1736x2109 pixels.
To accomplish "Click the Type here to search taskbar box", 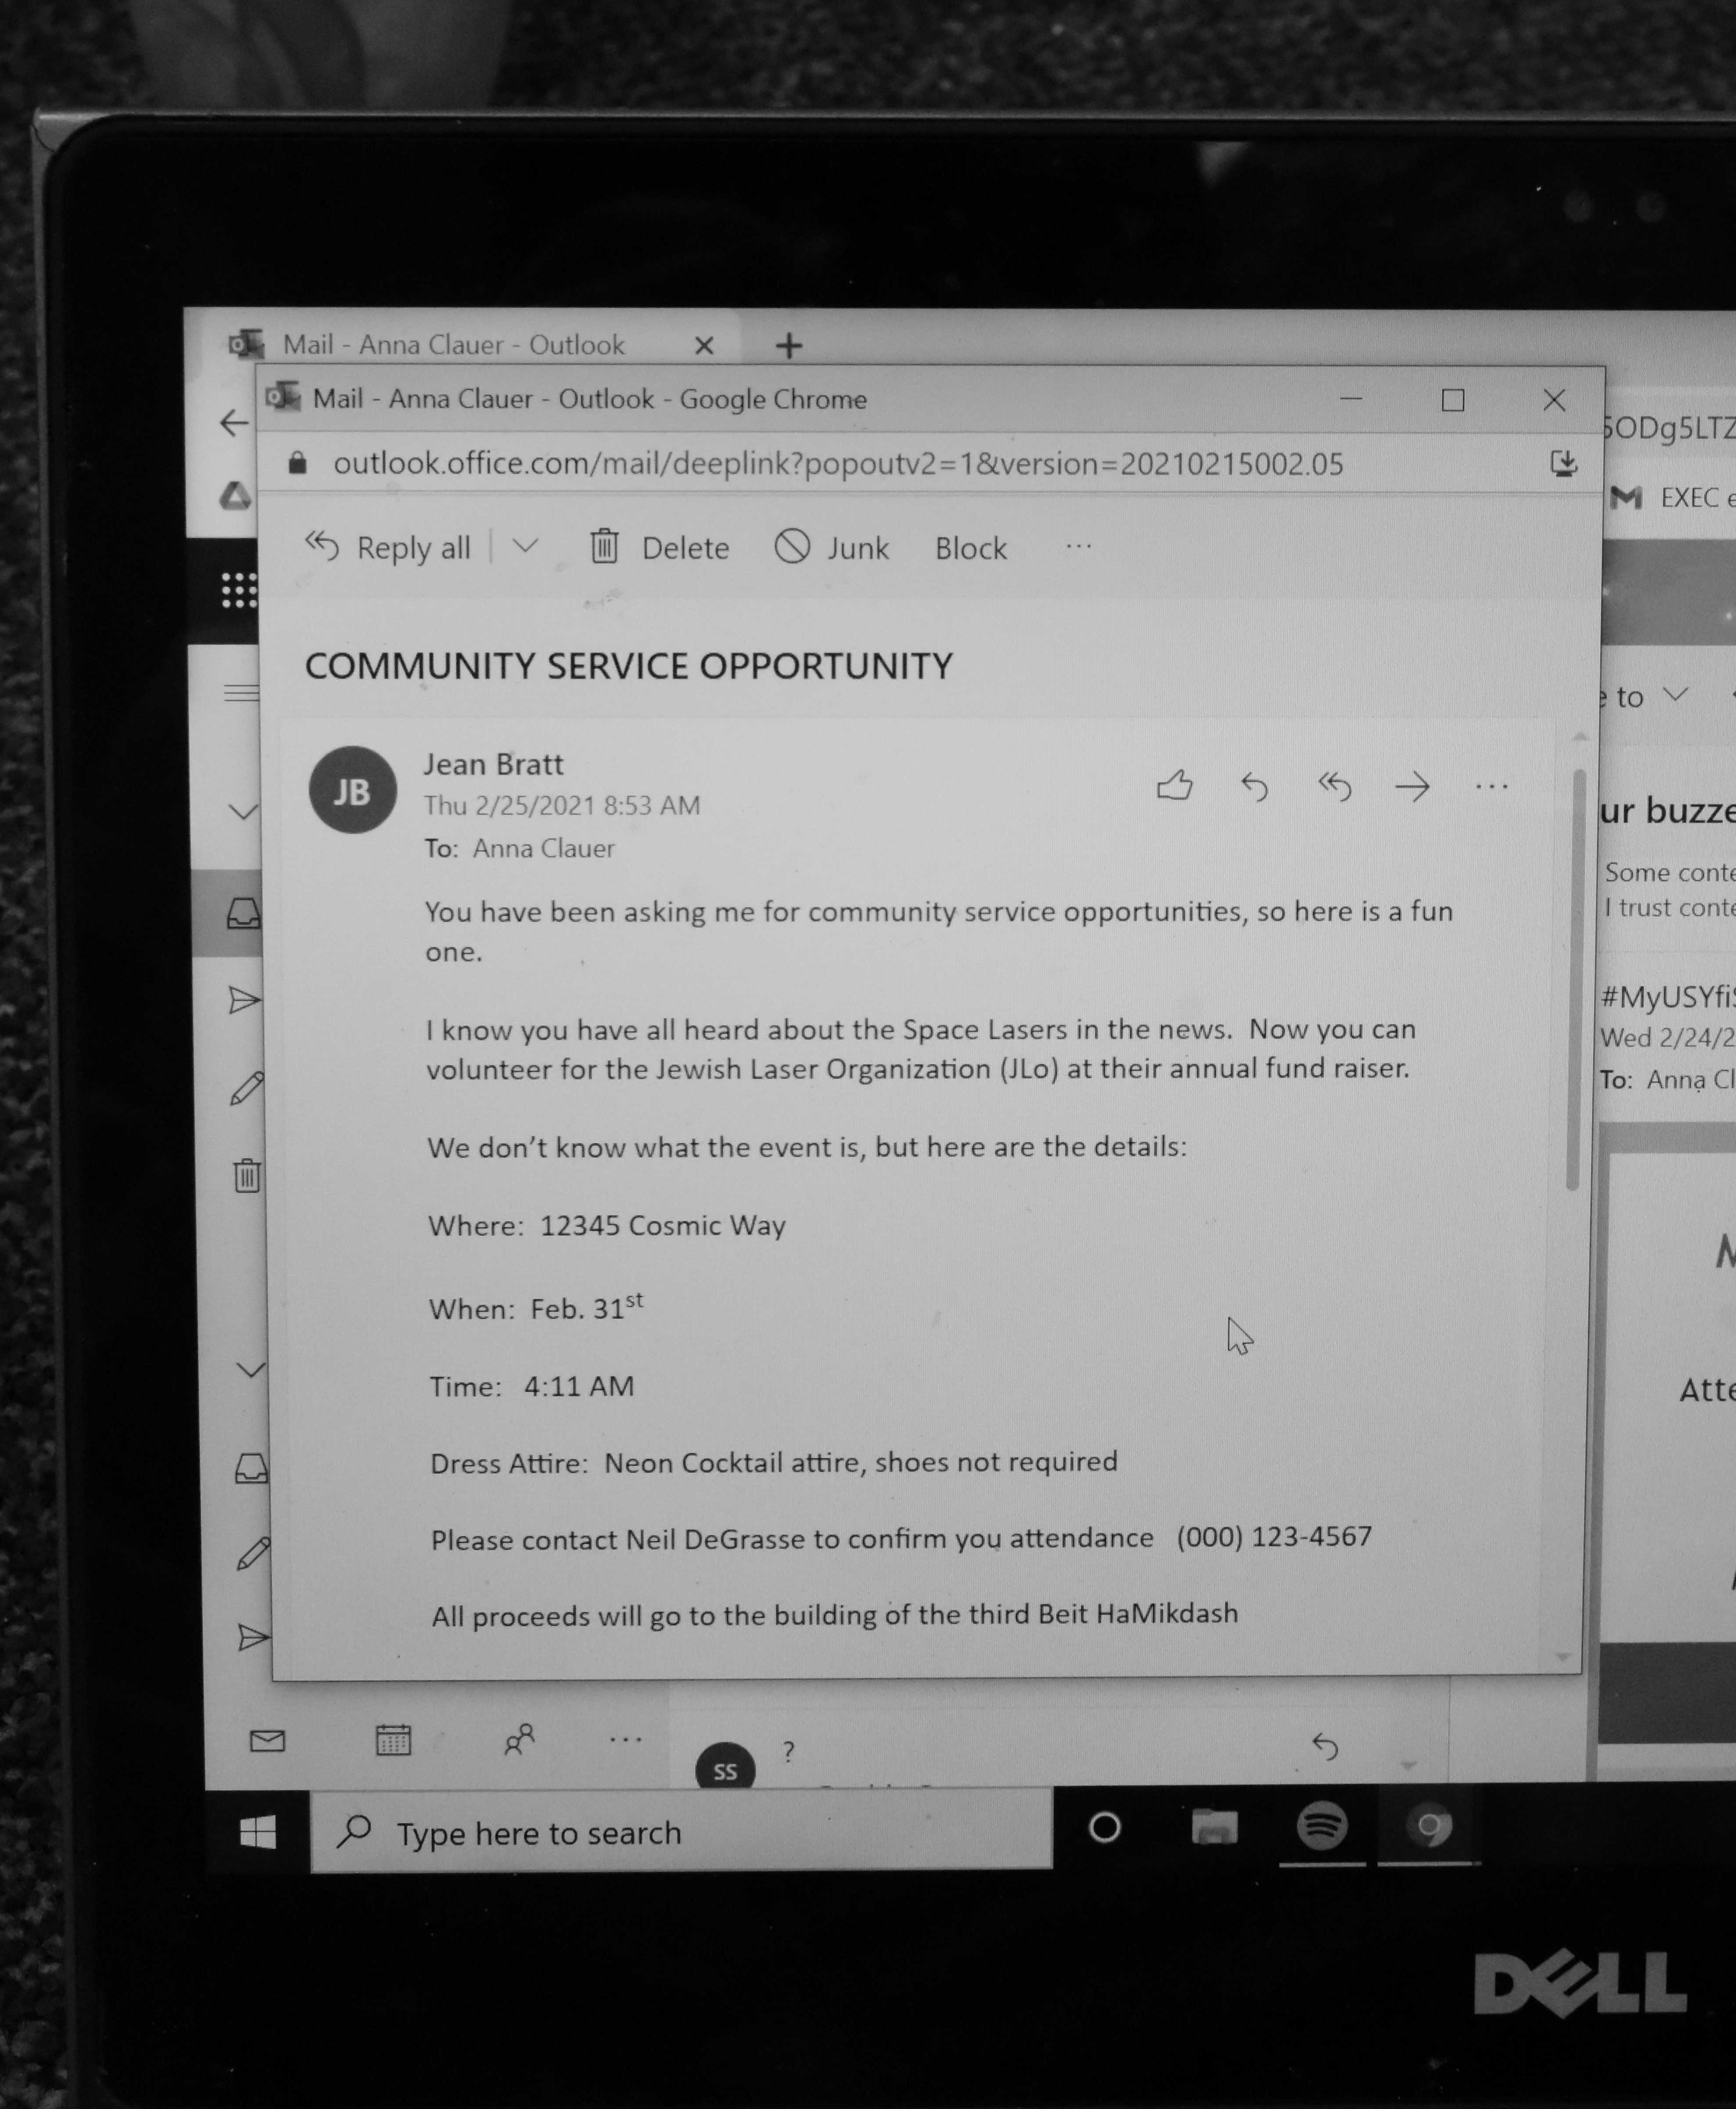I will (x=682, y=1832).
